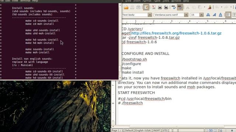
Task: Open the Insert menu in Writer
Action: 137,1
